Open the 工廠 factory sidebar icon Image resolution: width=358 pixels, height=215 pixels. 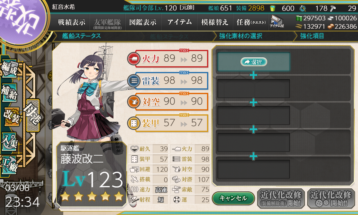point(9,164)
